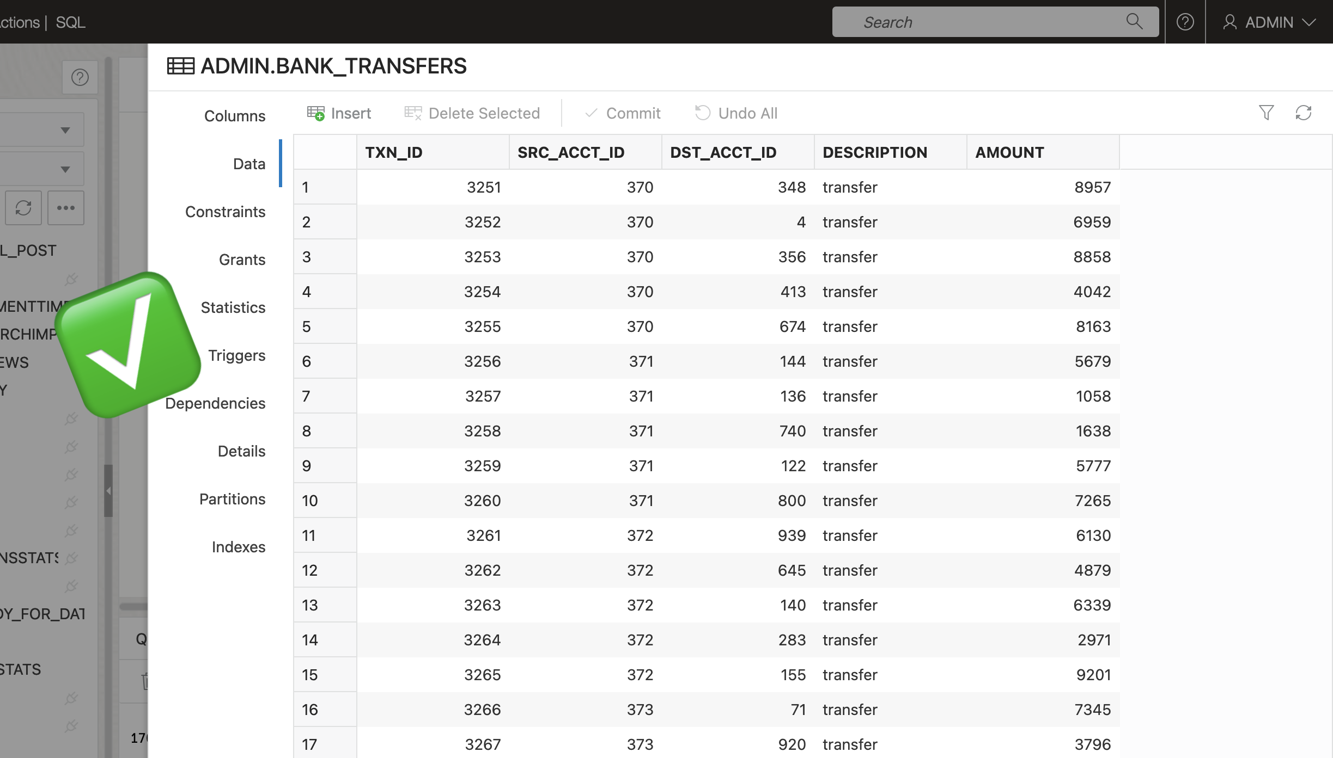Select row 5 header cell

(325, 326)
